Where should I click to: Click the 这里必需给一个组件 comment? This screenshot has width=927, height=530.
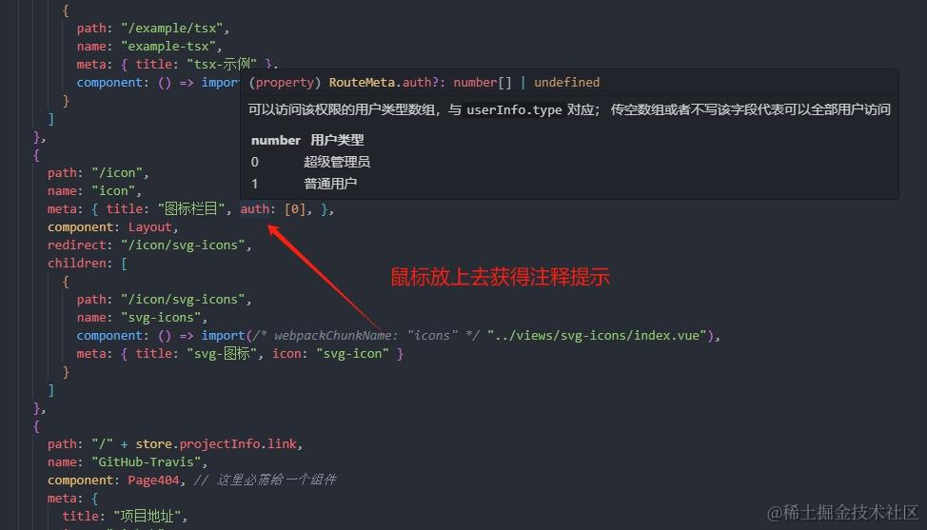pyautogui.click(x=266, y=480)
